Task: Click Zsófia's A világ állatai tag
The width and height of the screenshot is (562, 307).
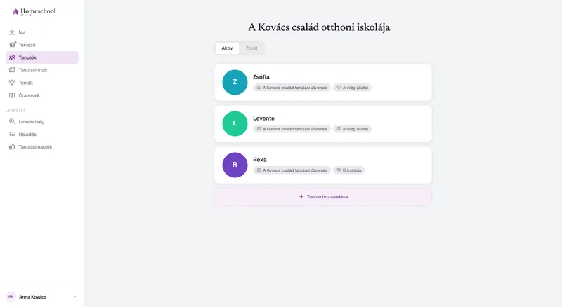Action: click(x=352, y=88)
